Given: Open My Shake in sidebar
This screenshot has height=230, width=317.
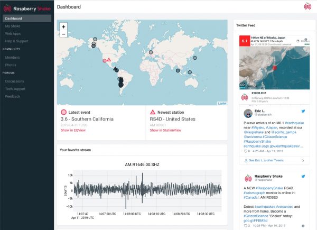Looking at the screenshot, I should pyautogui.click(x=13, y=26).
